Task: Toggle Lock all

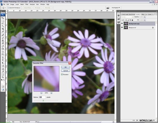Action: pos(132,20)
